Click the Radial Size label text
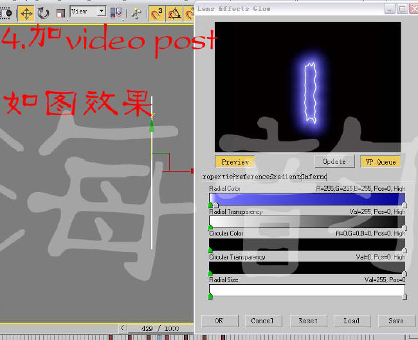The width and height of the screenshot is (418, 340). (224, 280)
